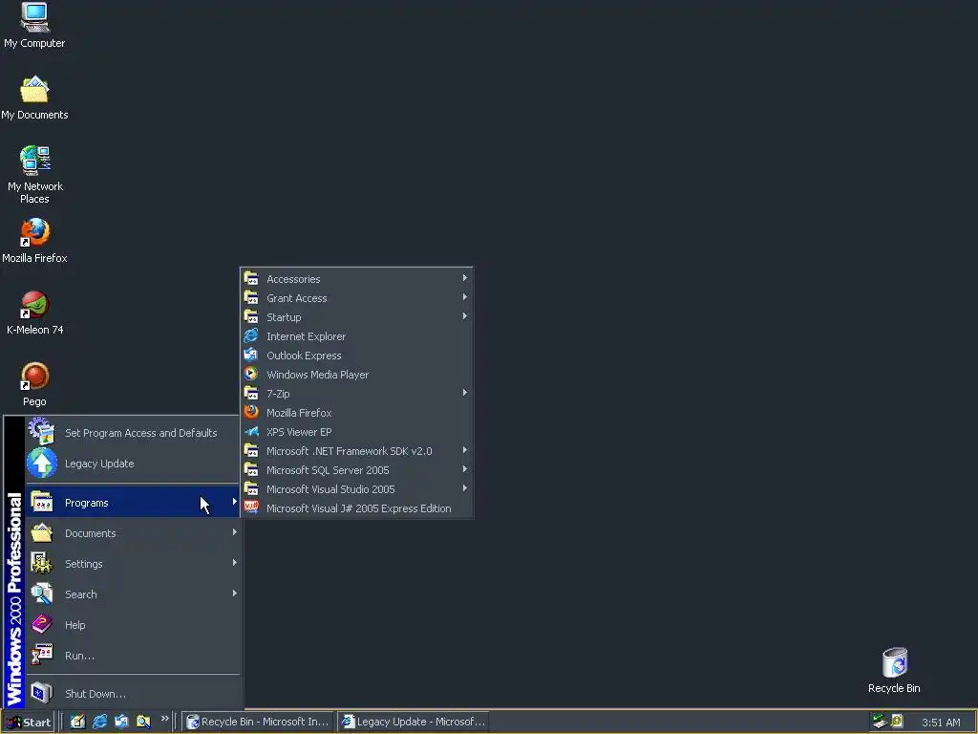Open Legacy Update from the Start menu

pyautogui.click(x=132, y=464)
